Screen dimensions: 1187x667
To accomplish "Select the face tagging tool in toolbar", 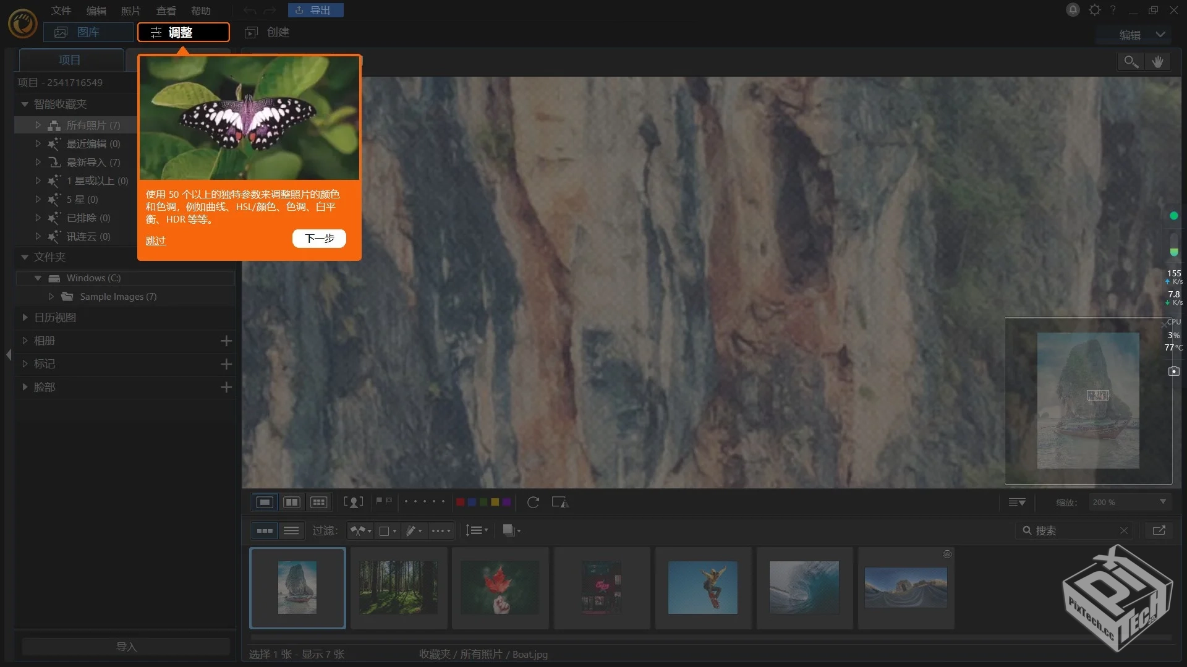I will tap(353, 502).
